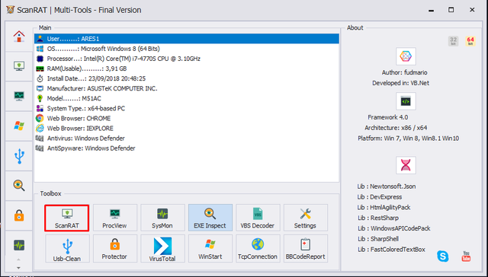This screenshot has height=277, width=488.
Task: Click the Author: fudmario text
Action: (404, 72)
